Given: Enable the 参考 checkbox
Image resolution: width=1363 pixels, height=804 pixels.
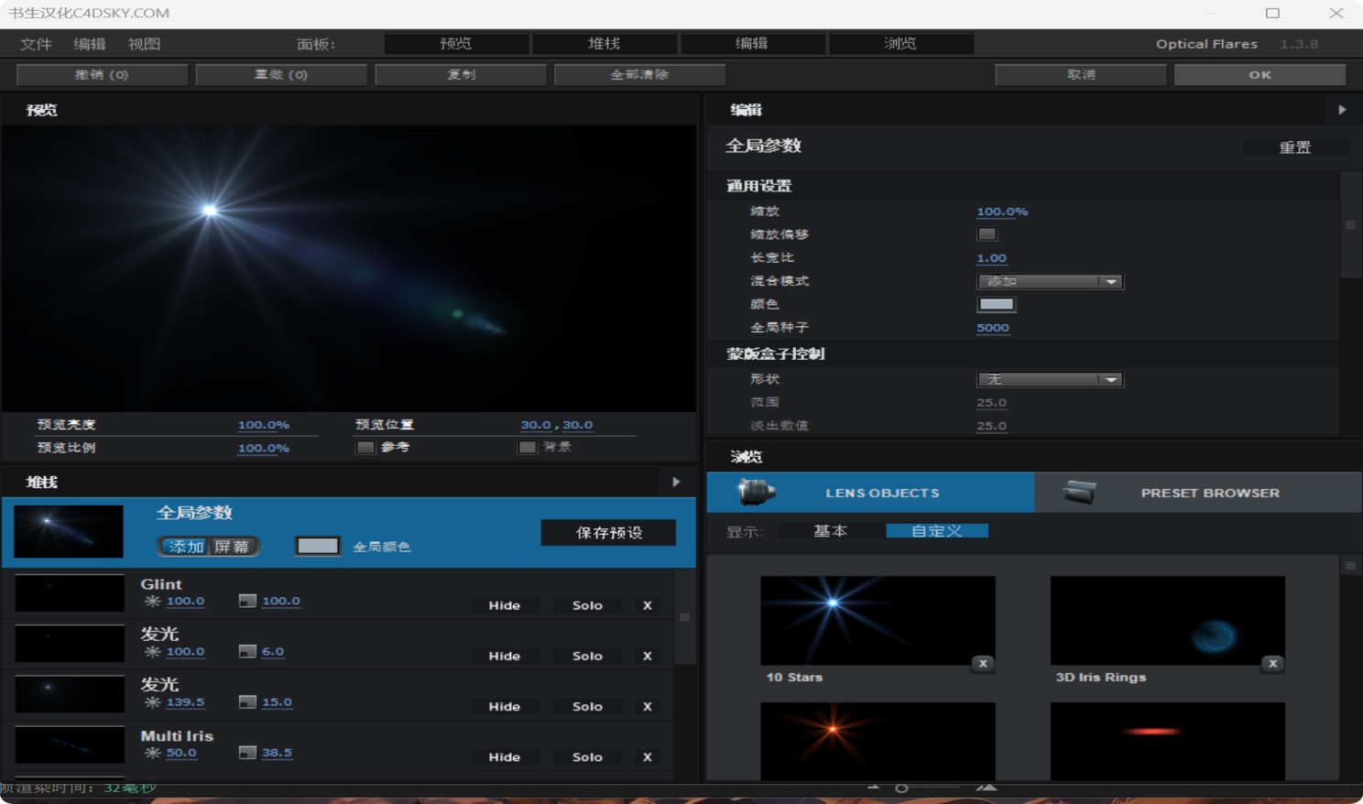Looking at the screenshot, I should pos(365,448).
